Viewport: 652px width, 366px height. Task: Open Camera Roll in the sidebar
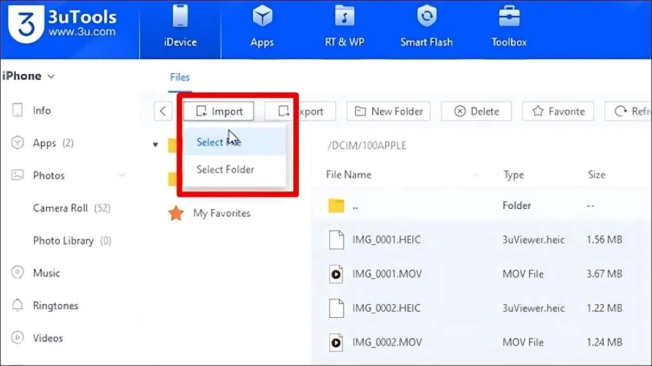[60, 208]
